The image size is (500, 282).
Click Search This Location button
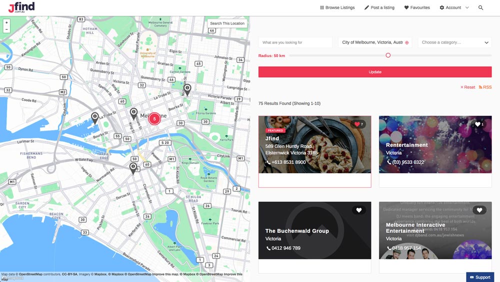point(227,24)
